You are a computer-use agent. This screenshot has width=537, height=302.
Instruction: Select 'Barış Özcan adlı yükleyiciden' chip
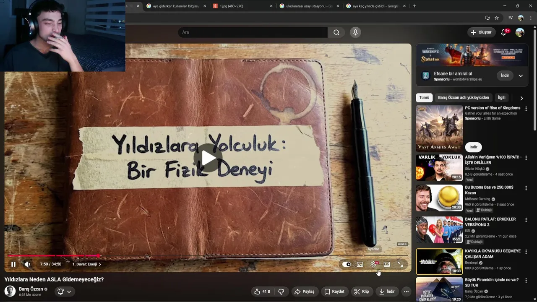[464, 98]
